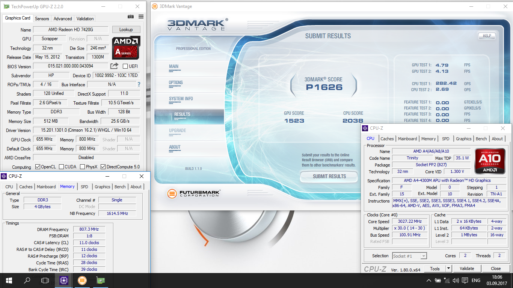Open Graphics tab in CPU-Z processor window

pyautogui.click(x=463, y=139)
